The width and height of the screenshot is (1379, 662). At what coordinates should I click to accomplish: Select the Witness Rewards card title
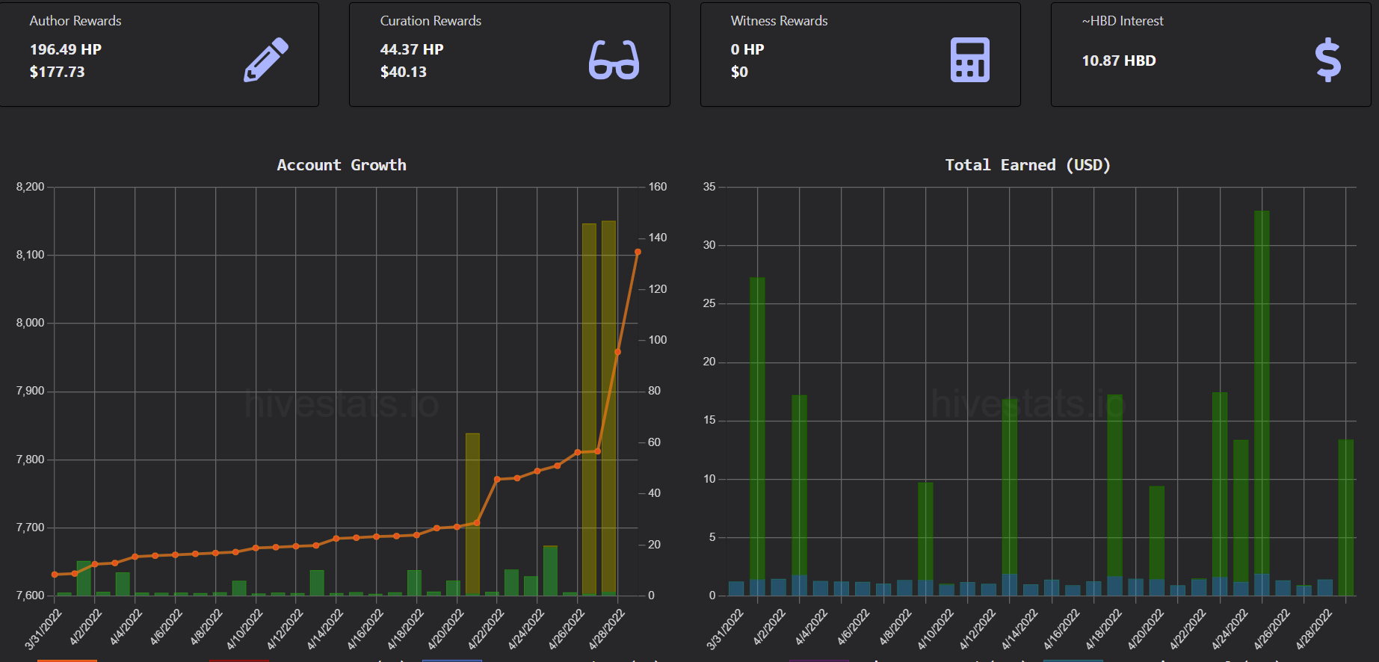[x=779, y=21]
